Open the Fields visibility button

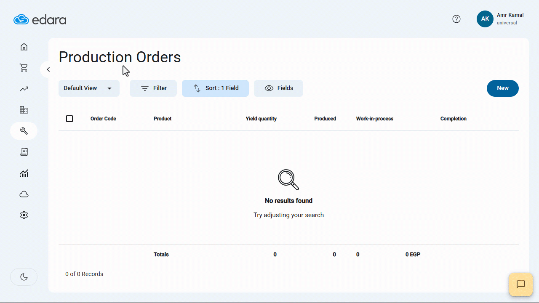278,88
